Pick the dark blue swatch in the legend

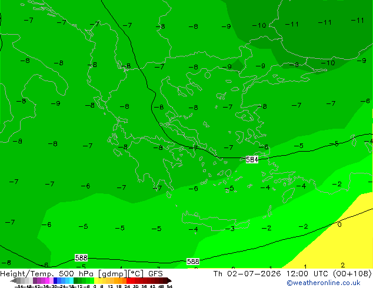click(55, 280)
